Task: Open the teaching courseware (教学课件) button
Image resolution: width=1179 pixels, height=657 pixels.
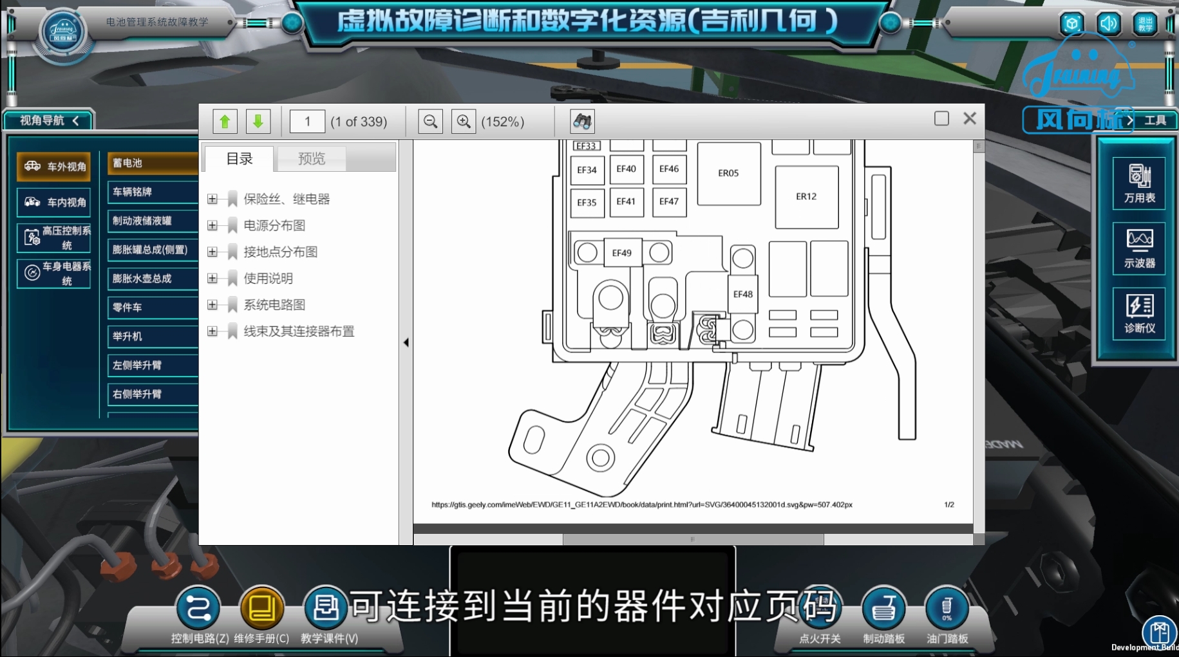Action: point(326,608)
